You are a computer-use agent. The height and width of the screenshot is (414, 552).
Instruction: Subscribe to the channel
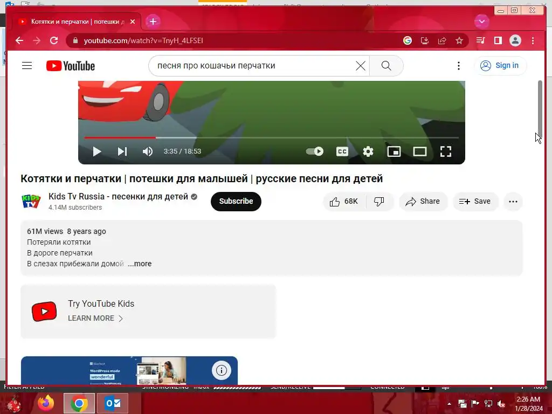(236, 202)
